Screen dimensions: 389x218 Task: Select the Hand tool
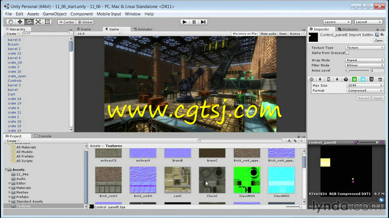10,22
